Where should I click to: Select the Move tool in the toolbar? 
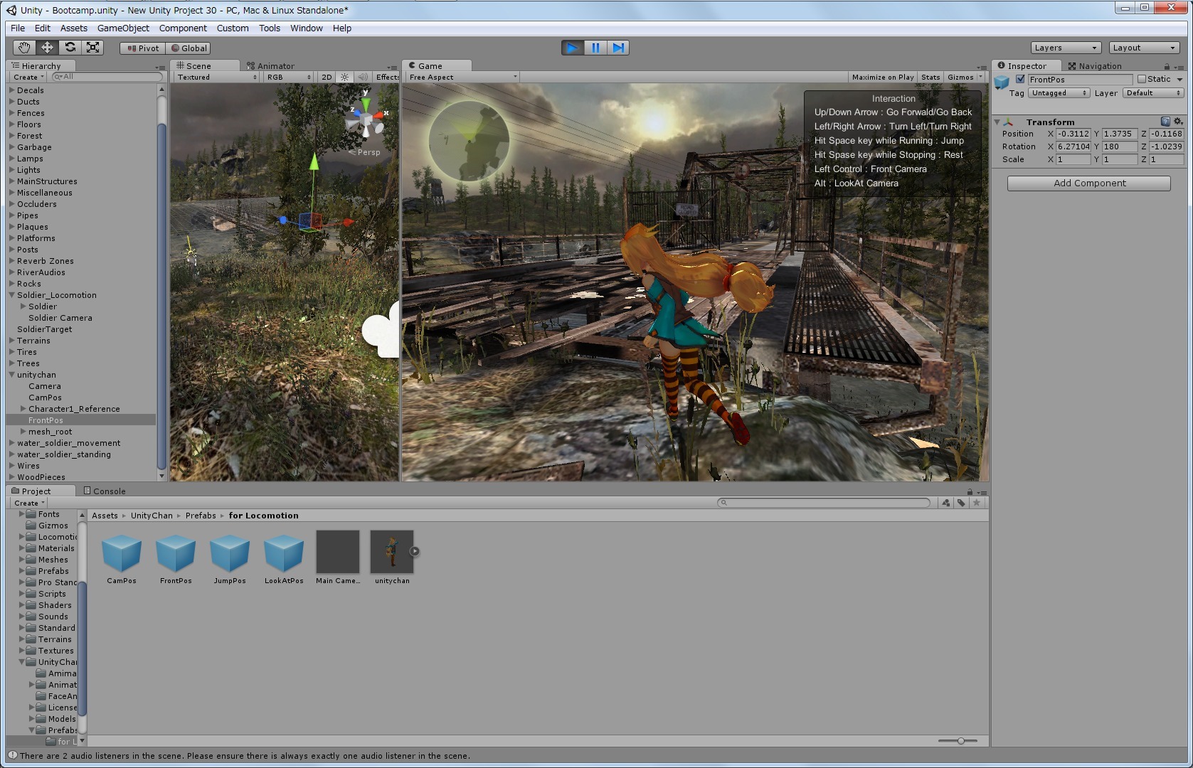coord(47,48)
